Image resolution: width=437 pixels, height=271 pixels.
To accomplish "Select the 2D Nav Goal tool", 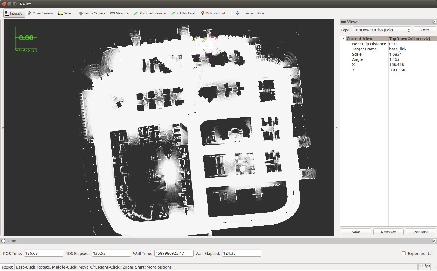I will pyautogui.click(x=183, y=13).
